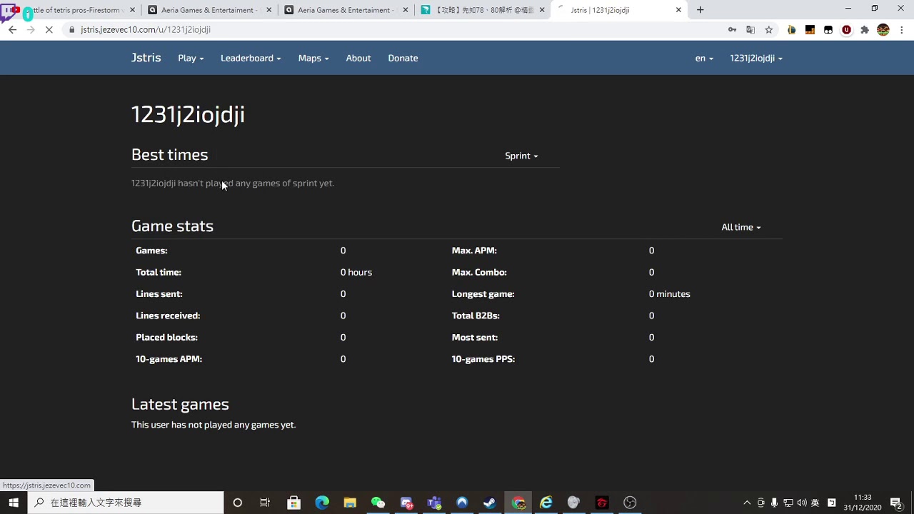Open the saved passwords key icon

pyautogui.click(x=732, y=29)
